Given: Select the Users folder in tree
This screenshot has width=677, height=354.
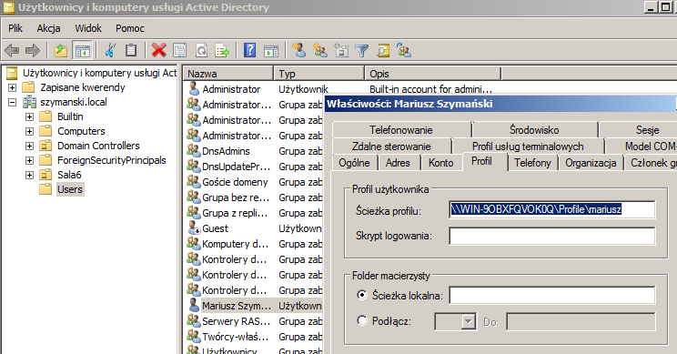Looking at the screenshot, I should click(70, 189).
